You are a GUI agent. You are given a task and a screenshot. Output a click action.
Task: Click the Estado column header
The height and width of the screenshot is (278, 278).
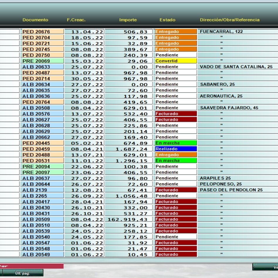pyautogui.click(x=167, y=20)
